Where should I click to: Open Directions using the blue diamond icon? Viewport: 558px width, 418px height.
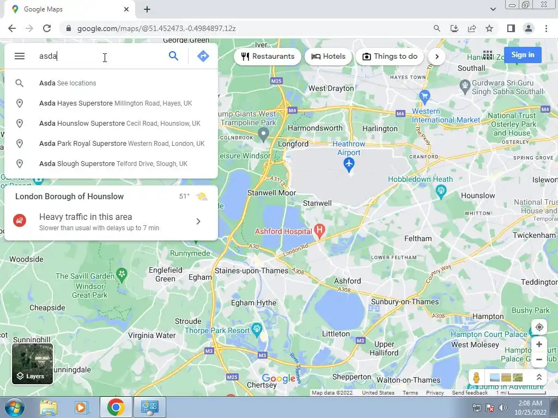[x=203, y=56]
